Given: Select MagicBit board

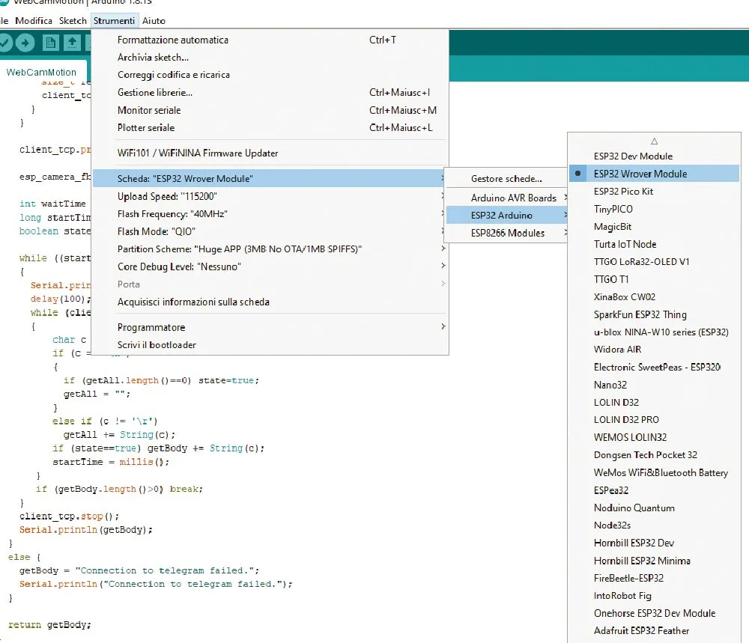Looking at the screenshot, I should (x=654, y=227).
